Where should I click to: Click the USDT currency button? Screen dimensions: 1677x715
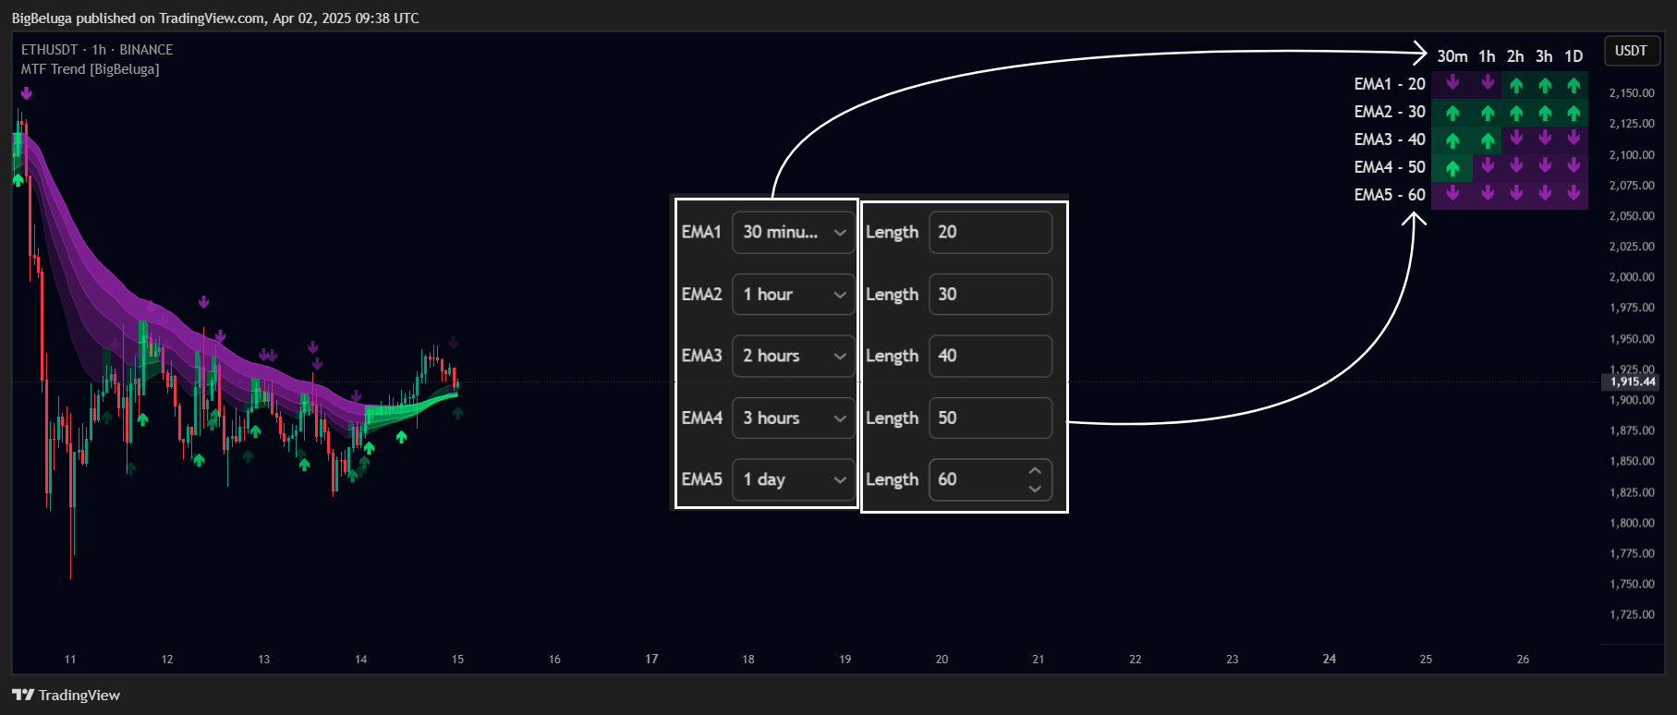pos(1631,51)
